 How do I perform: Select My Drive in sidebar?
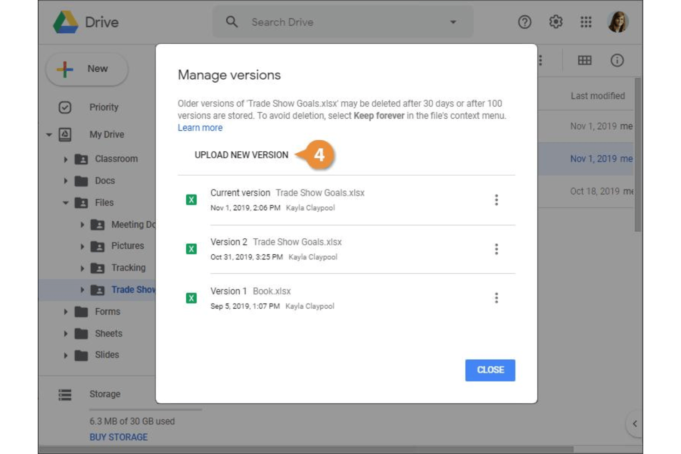(x=107, y=134)
